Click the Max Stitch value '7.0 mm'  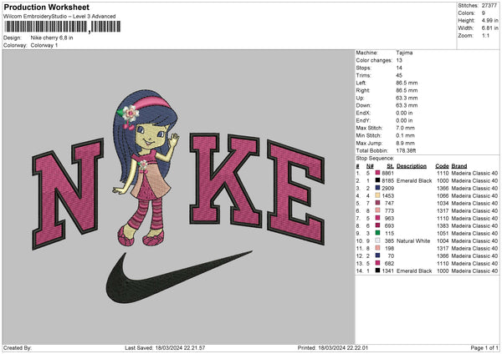point(405,128)
